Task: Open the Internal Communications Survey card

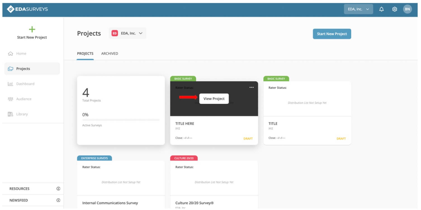Action: point(121,184)
